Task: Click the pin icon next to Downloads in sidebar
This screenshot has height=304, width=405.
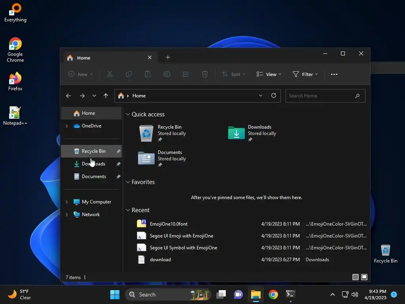Action: tap(118, 164)
